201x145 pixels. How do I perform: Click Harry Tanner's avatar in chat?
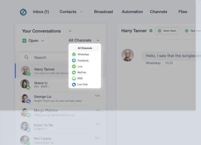pyautogui.click(x=127, y=55)
